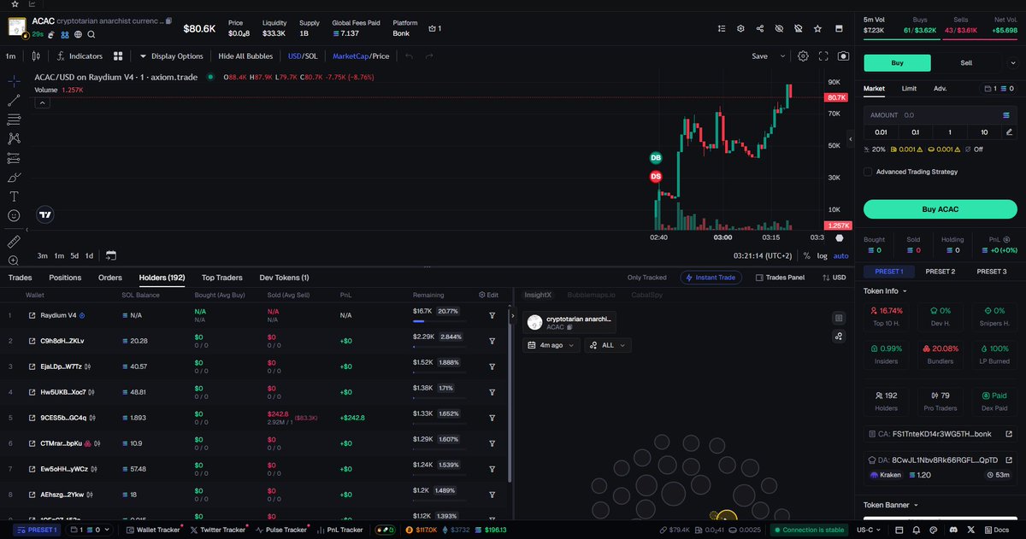Select the emoji sticker tool
The height and width of the screenshot is (539, 1026).
click(x=14, y=215)
